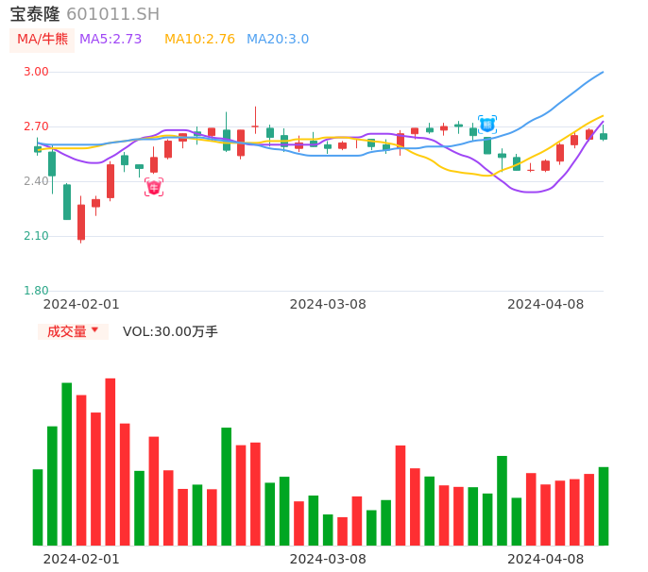Click the tallest green volume bar

click(x=67, y=463)
